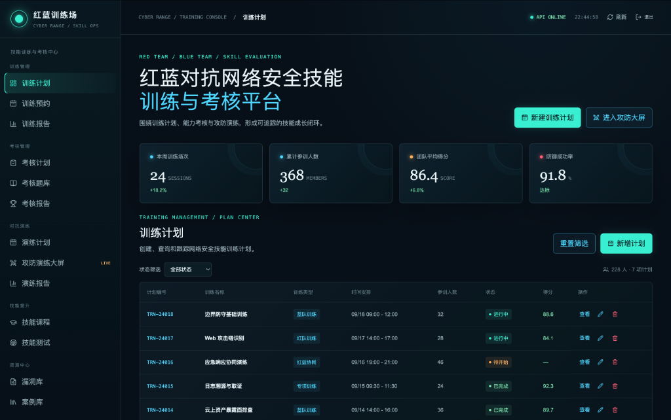Go to 考核题库 sidebar item
This screenshot has width=671, height=420.
coord(60,183)
